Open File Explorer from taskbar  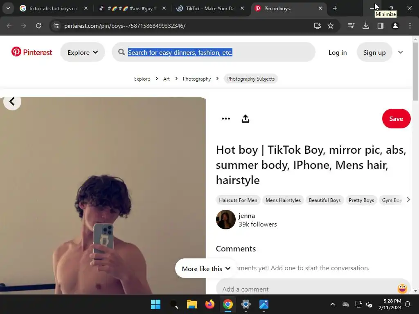[191, 304]
